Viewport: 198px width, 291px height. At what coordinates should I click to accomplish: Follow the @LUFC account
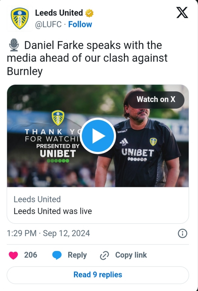pyautogui.click(x=80, y=24)
